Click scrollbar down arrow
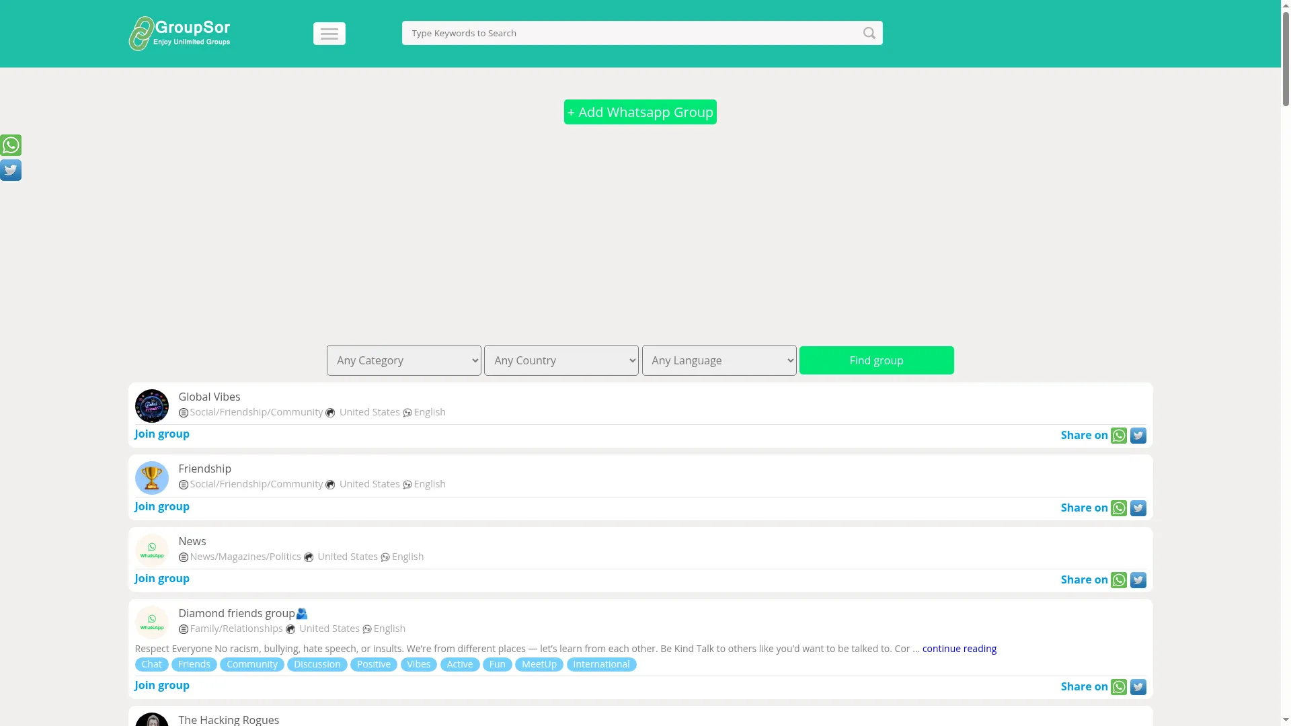The height and width of the screenshot is (726, 1291). [x=1286, y=720]
